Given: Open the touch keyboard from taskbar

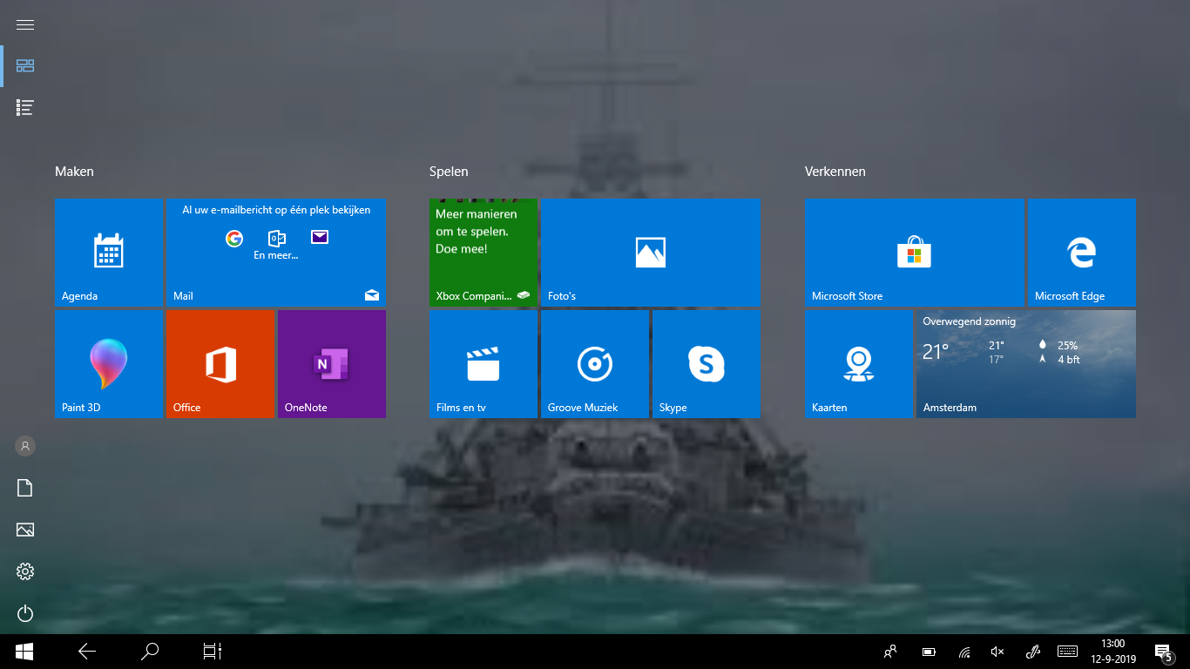Looking at the screenshot, I should click(x=1067, y=652).
